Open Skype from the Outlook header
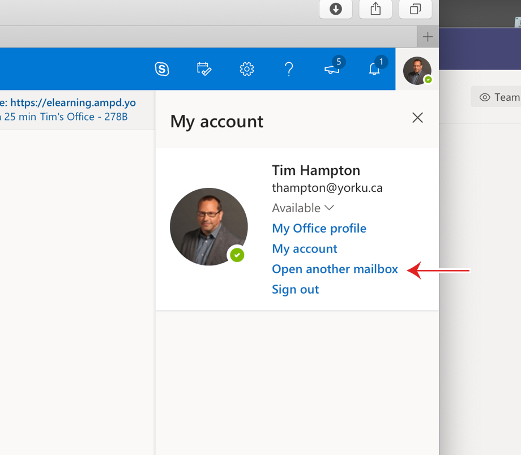The width and height of the screenshot is (521, 455). (x=162, y=69)
